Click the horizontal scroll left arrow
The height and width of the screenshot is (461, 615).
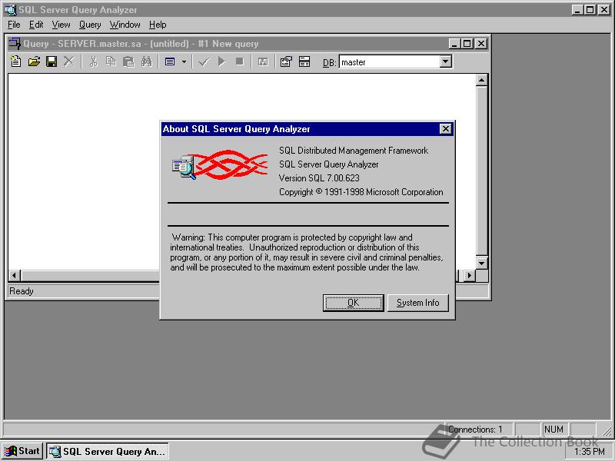click(15, 275)
